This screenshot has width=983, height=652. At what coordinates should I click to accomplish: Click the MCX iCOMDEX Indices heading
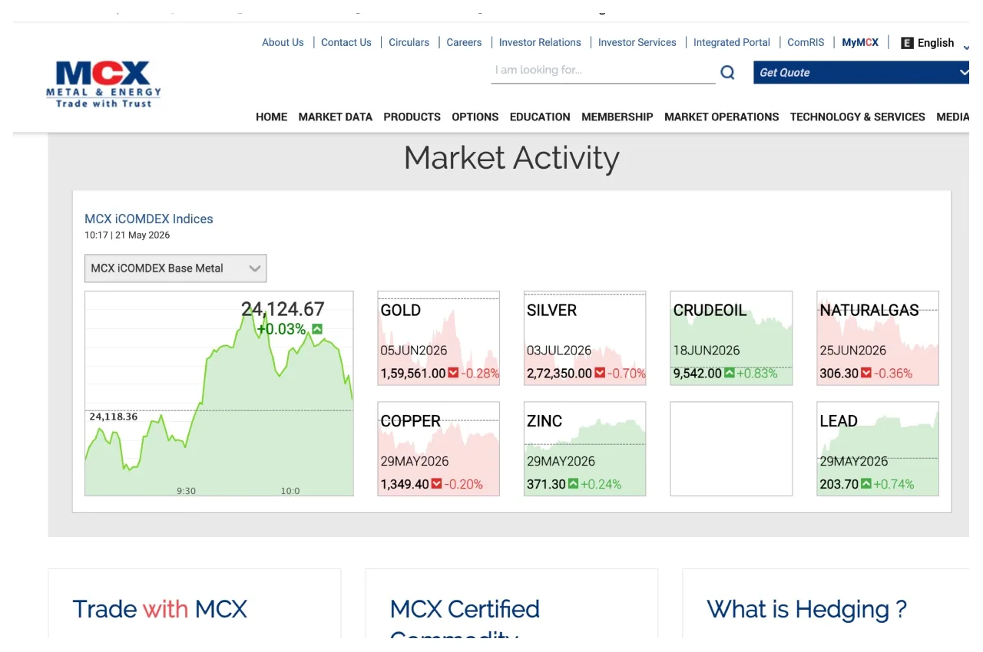point(149,219)
